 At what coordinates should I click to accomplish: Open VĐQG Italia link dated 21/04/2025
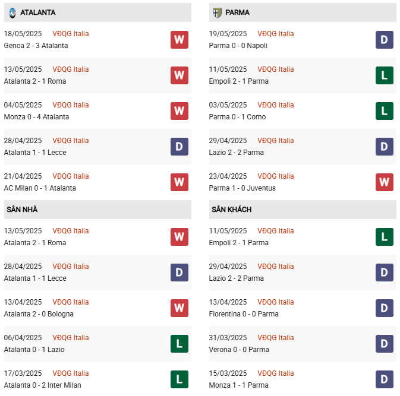pos(71,176)
